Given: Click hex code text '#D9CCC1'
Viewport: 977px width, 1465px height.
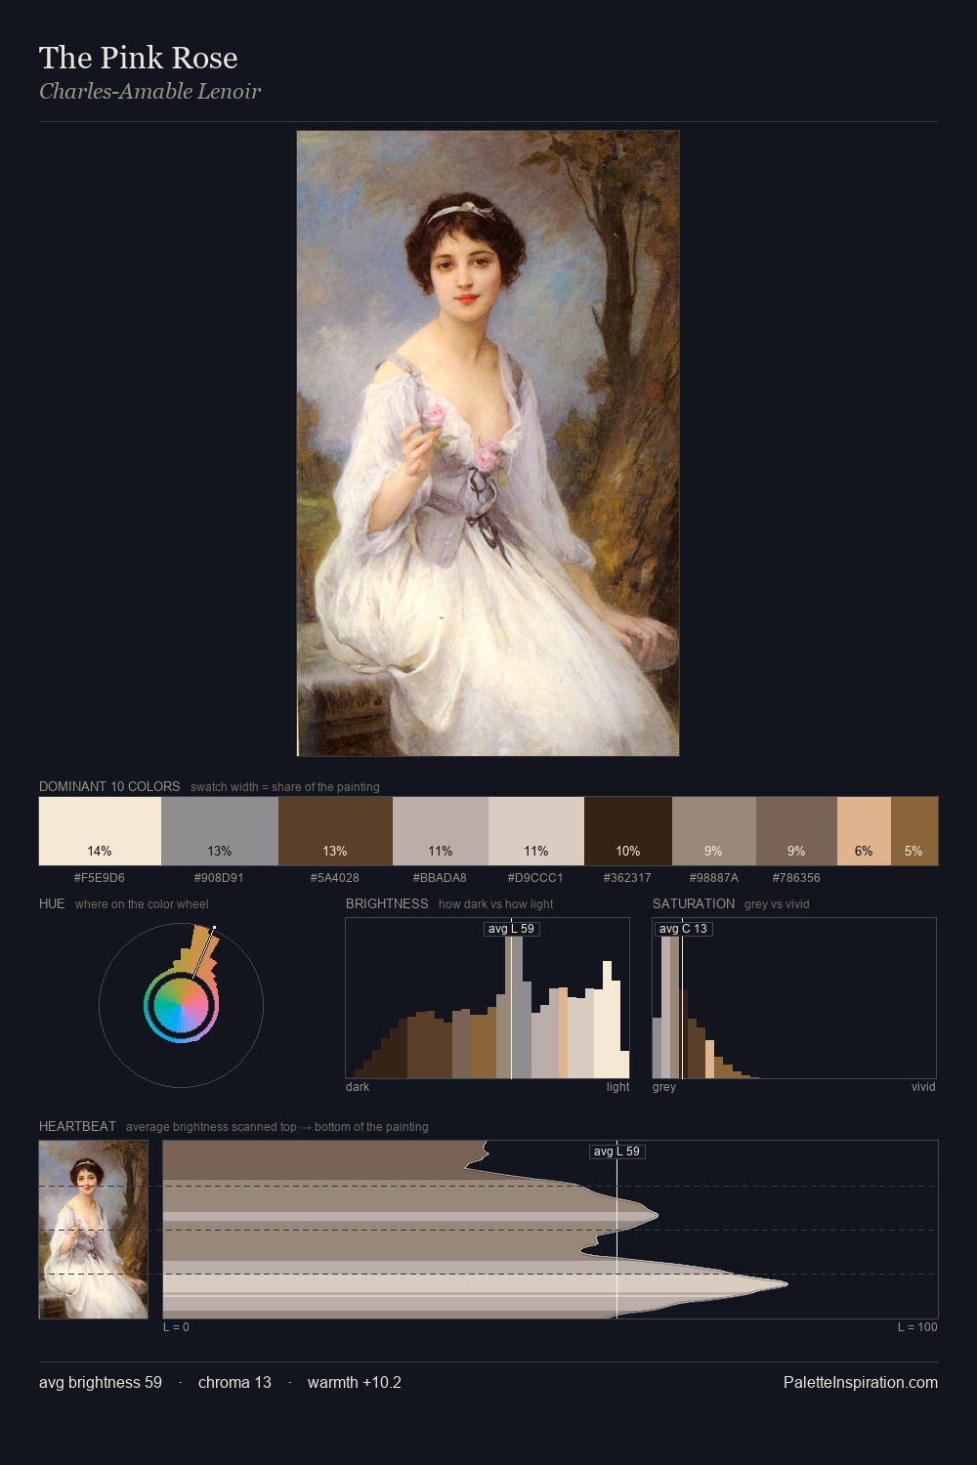Looking at the screenshot, I should point(535,878).
